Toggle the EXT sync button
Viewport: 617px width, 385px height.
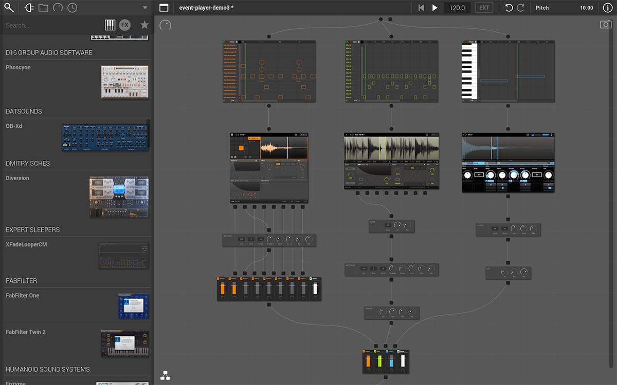coord(484,8)
